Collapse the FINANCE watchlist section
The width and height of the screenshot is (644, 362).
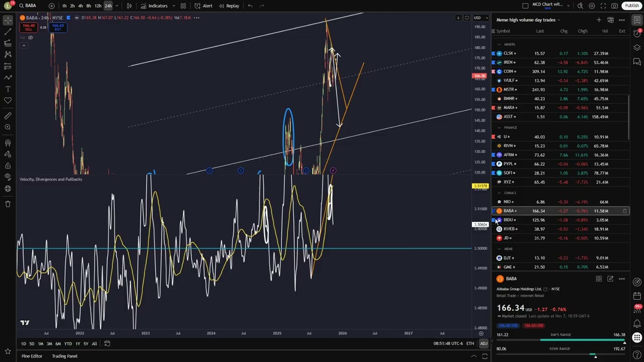[x=499, y=128]
